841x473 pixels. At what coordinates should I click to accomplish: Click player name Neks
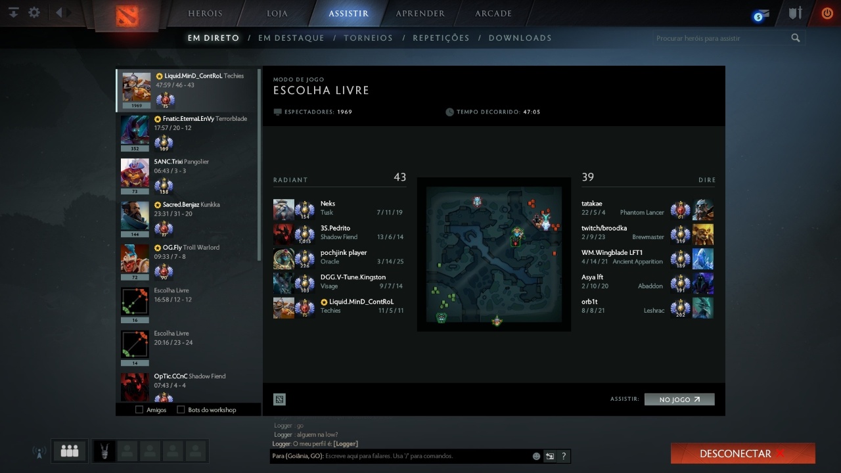click(328, 204)
